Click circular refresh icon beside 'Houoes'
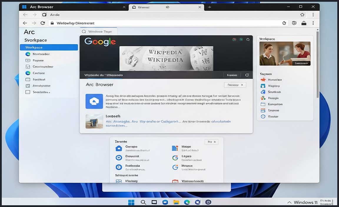Viewport: 339px width, 207px height. [247, 75]
